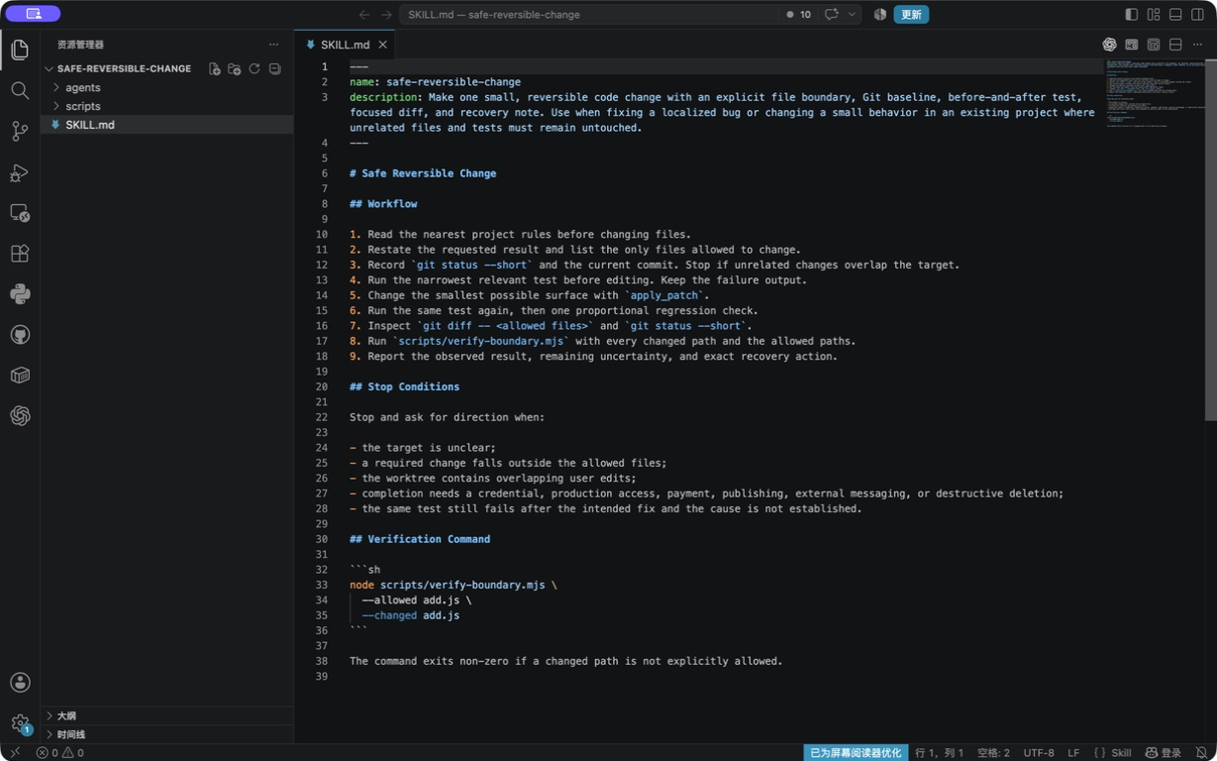
Task: Refresh the Explorer file tree
Action: 254,69
